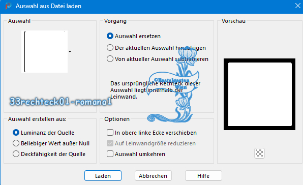The height and width of the screenshot is (185, 303).
Task: Close the Auswahl aus Datei laden dialog
Action: click(298, 6)
